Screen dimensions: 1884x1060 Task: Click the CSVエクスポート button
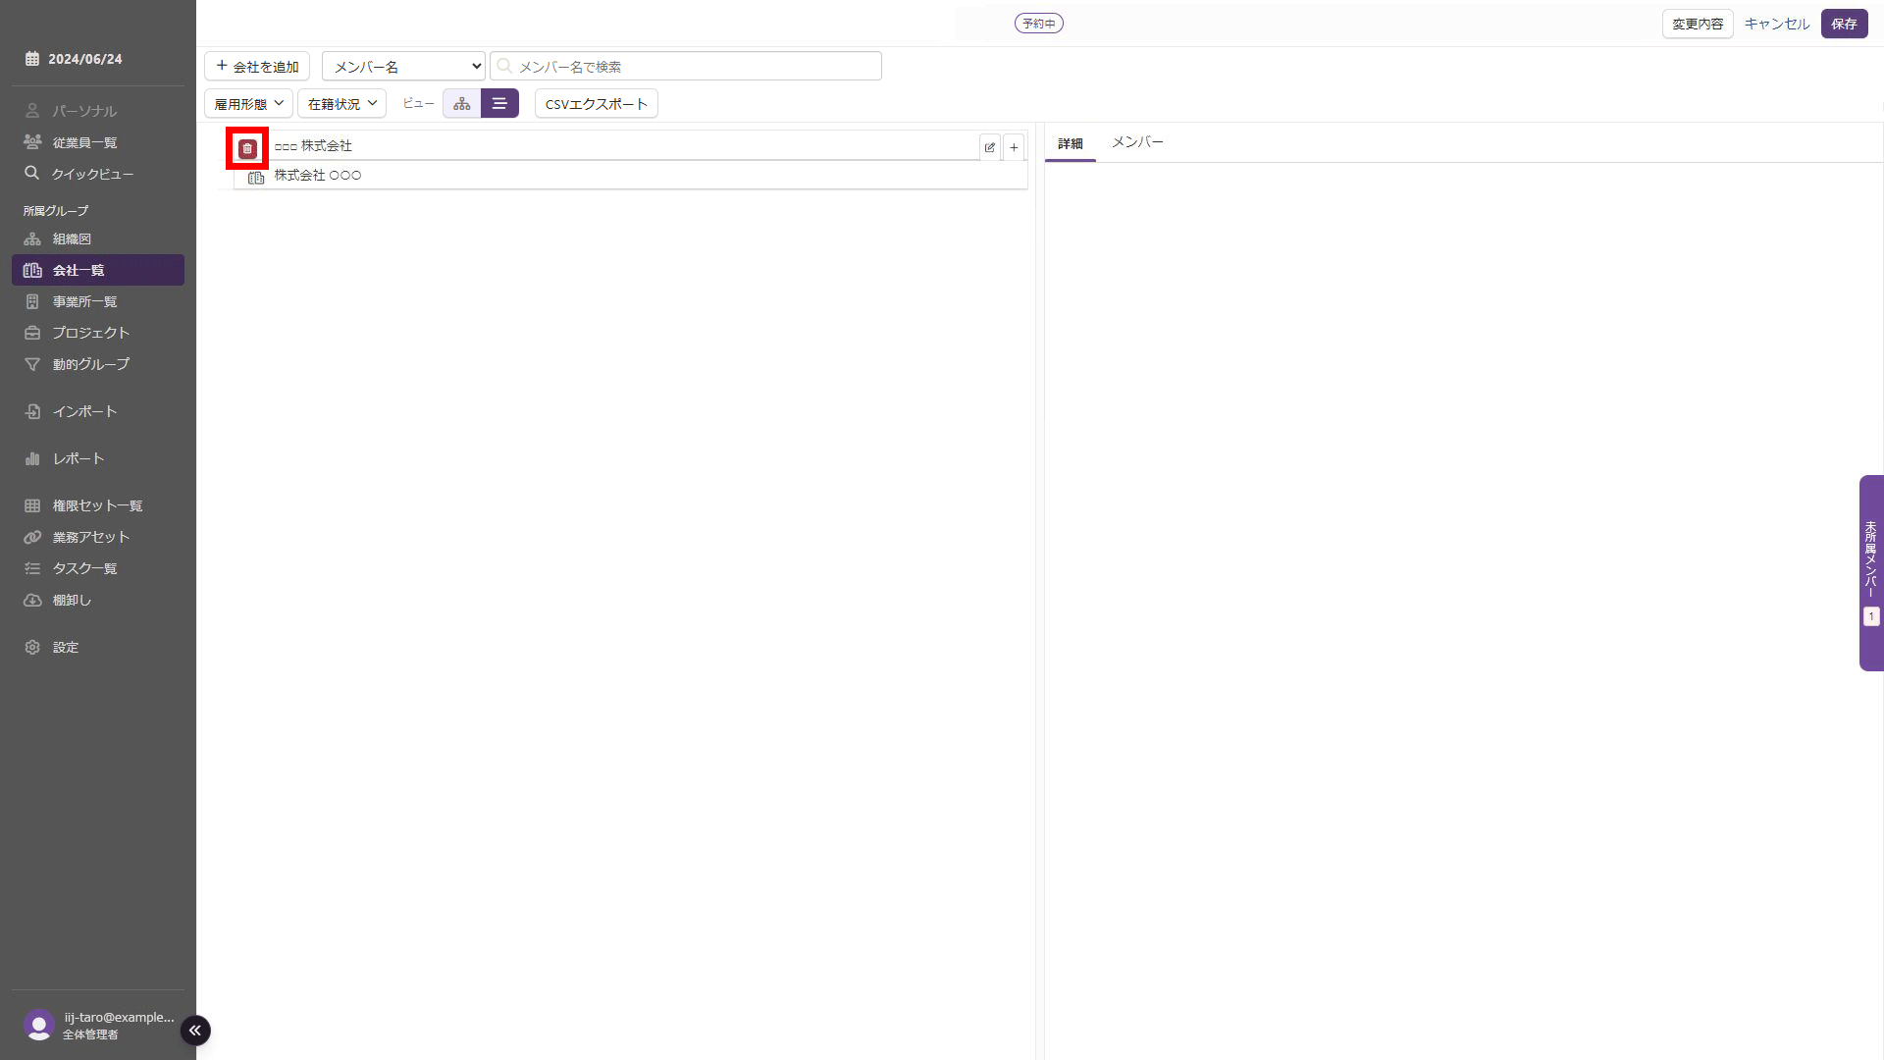597,103
